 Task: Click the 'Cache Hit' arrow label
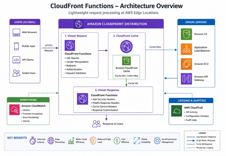[133, 83]
